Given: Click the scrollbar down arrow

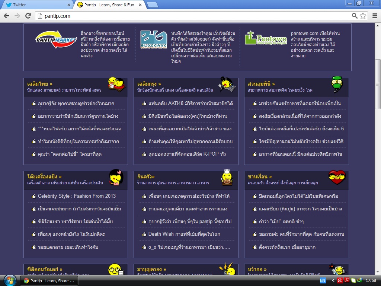Looking at the screenshot, I should [x=378, y=272].
